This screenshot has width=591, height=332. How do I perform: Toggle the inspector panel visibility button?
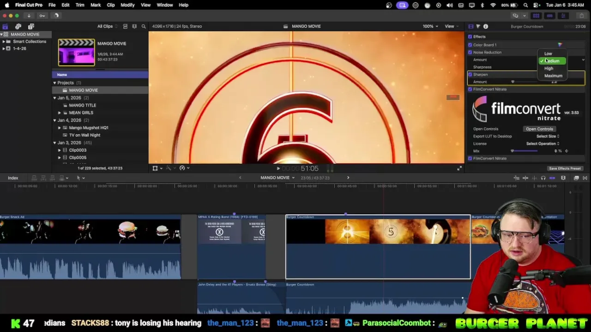[x=563, y=16]
